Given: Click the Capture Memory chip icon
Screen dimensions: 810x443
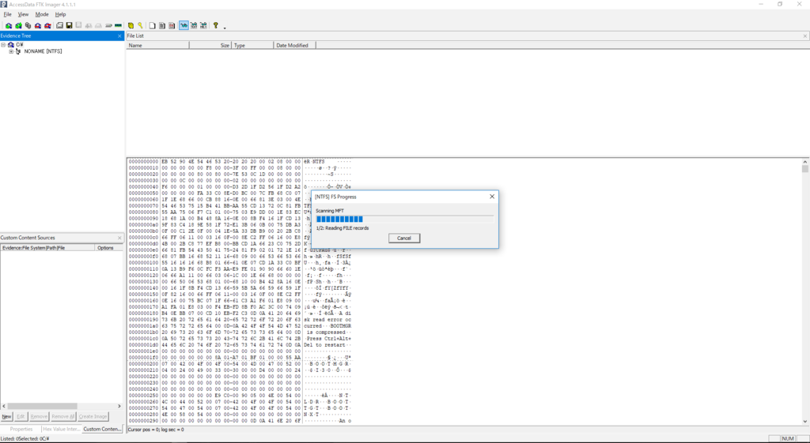Looking at the screenshot, I should [119, 25].
